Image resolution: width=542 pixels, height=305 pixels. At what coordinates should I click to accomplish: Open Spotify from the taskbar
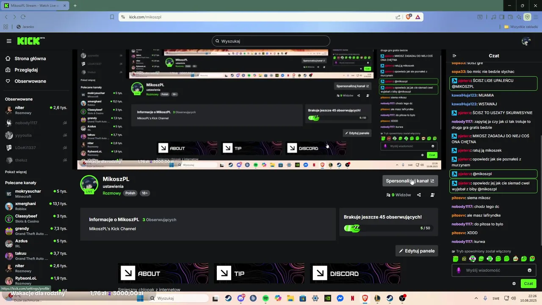265,298
